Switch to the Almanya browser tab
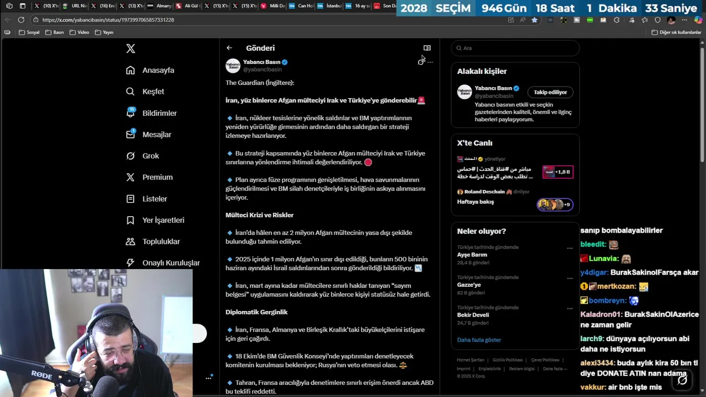Screen dimensions: 706x397 pyautogui.click(x=159, y=6)
